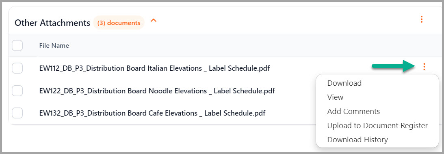Open the EW132 Cafe Elevations file name

point(152,113)
